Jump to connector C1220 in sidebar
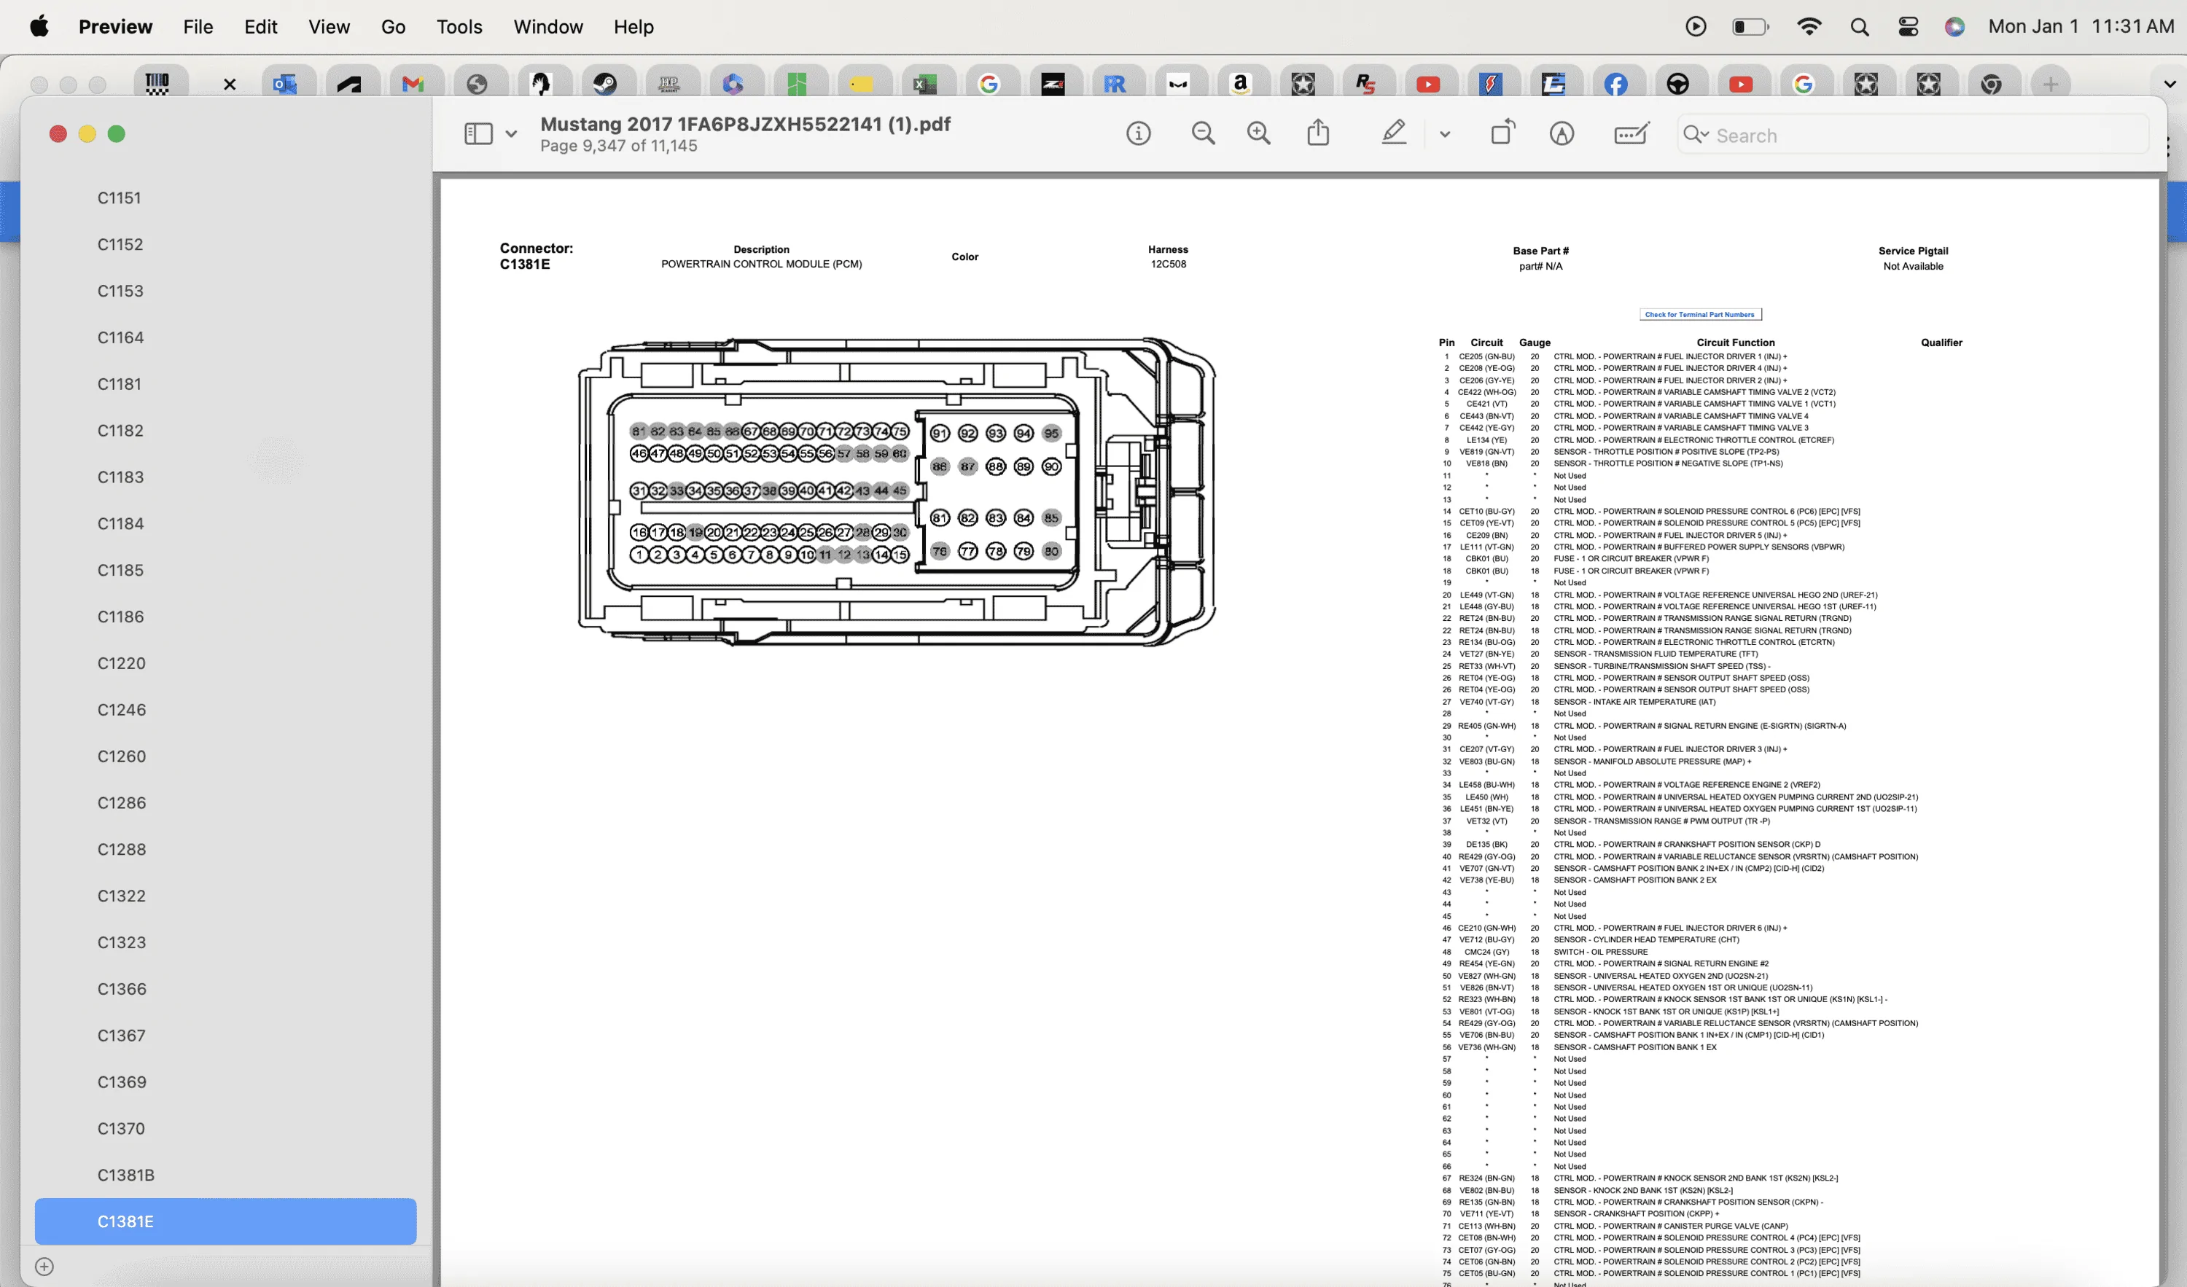The image size is (2187, 1287). 120,663
